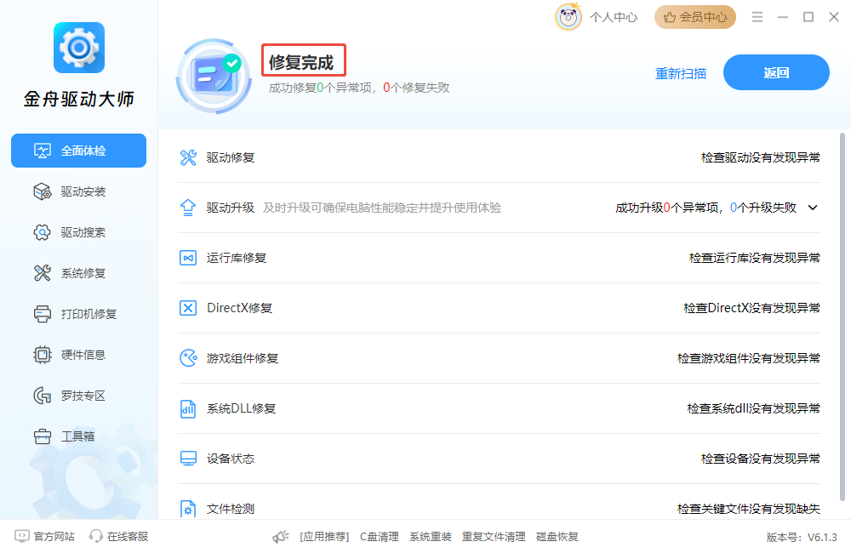Open the 磁盘恢复 recommendation
This screenshot has width=851, height=553.
[x=557, y=537]
